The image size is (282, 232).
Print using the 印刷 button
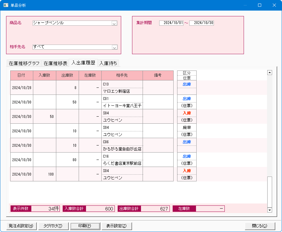click(x=85, y=226)
